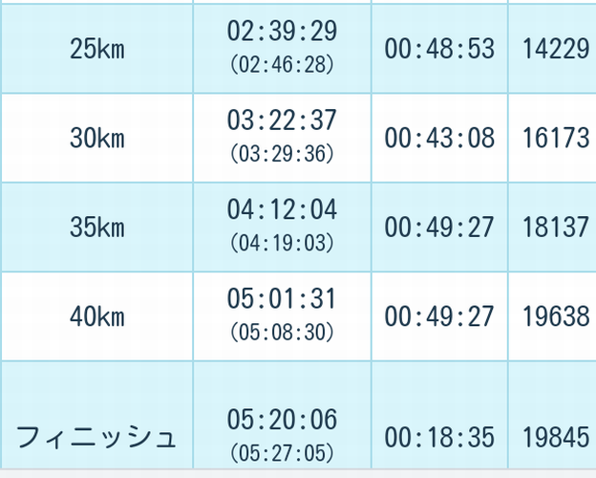Select the 30km checkpoint label
Screen dimensions: 596x478
point(97,138)
